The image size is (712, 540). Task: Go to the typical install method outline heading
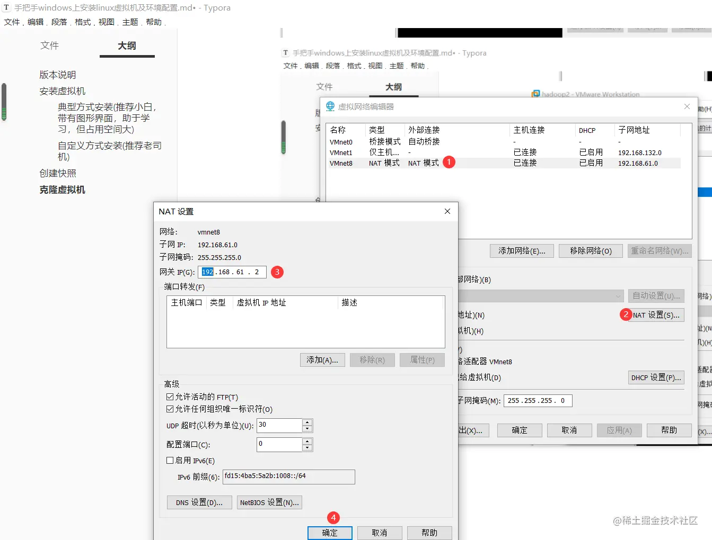107,118
